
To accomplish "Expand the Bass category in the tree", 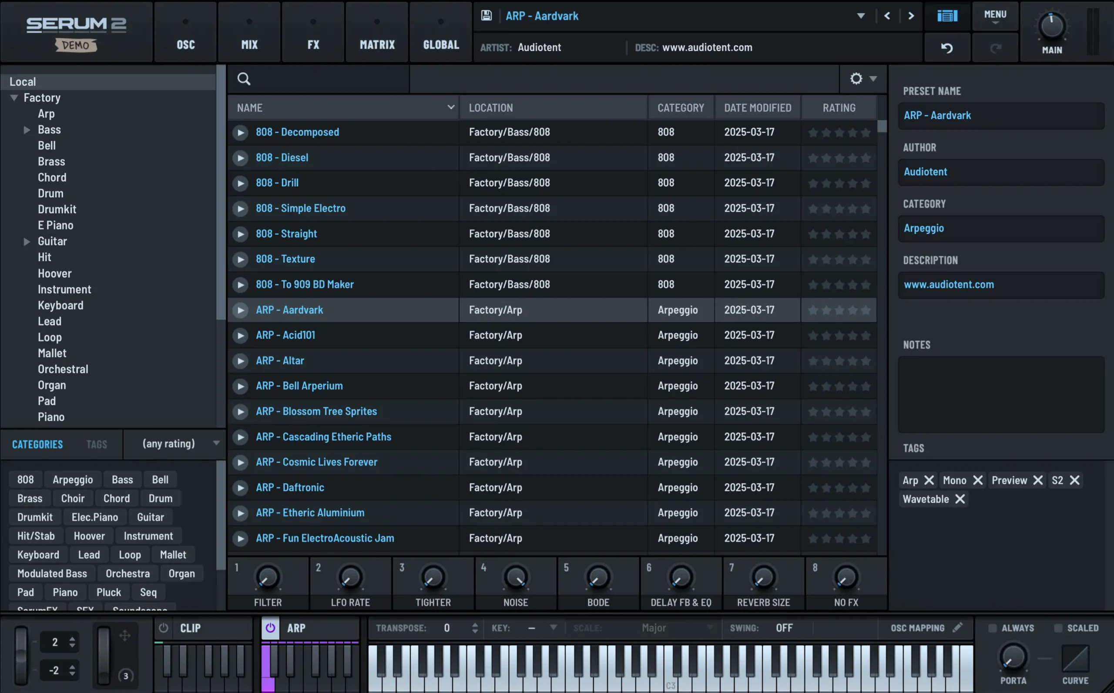I will [26, 129].
